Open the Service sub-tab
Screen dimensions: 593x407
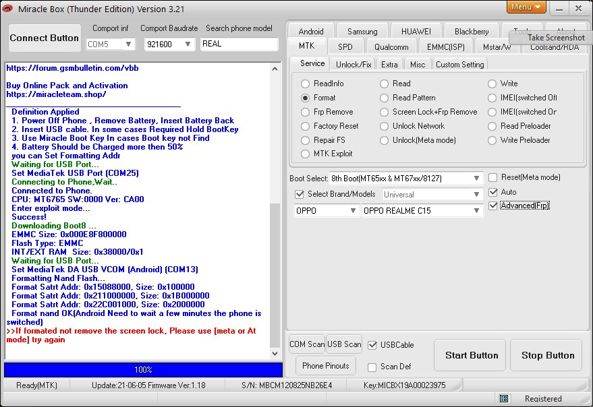(312, 63)
